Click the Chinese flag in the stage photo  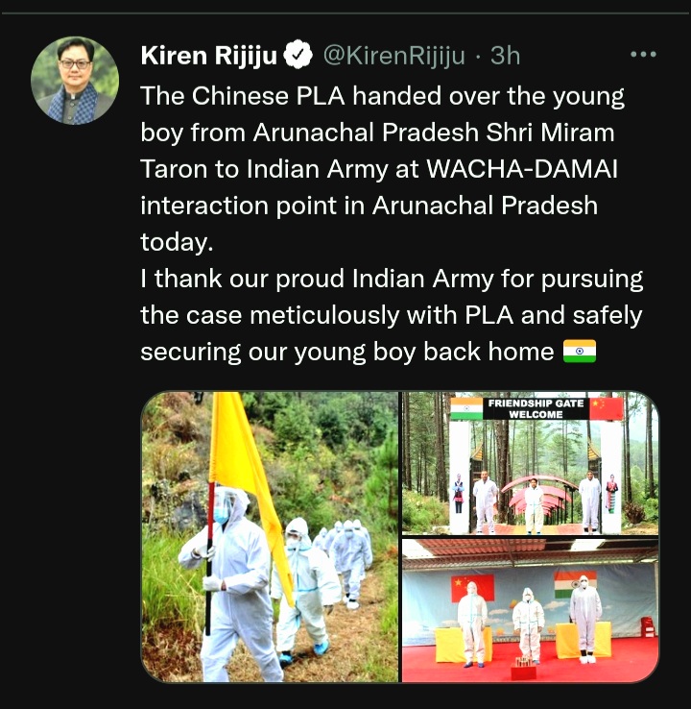click(x=472, y=588)
